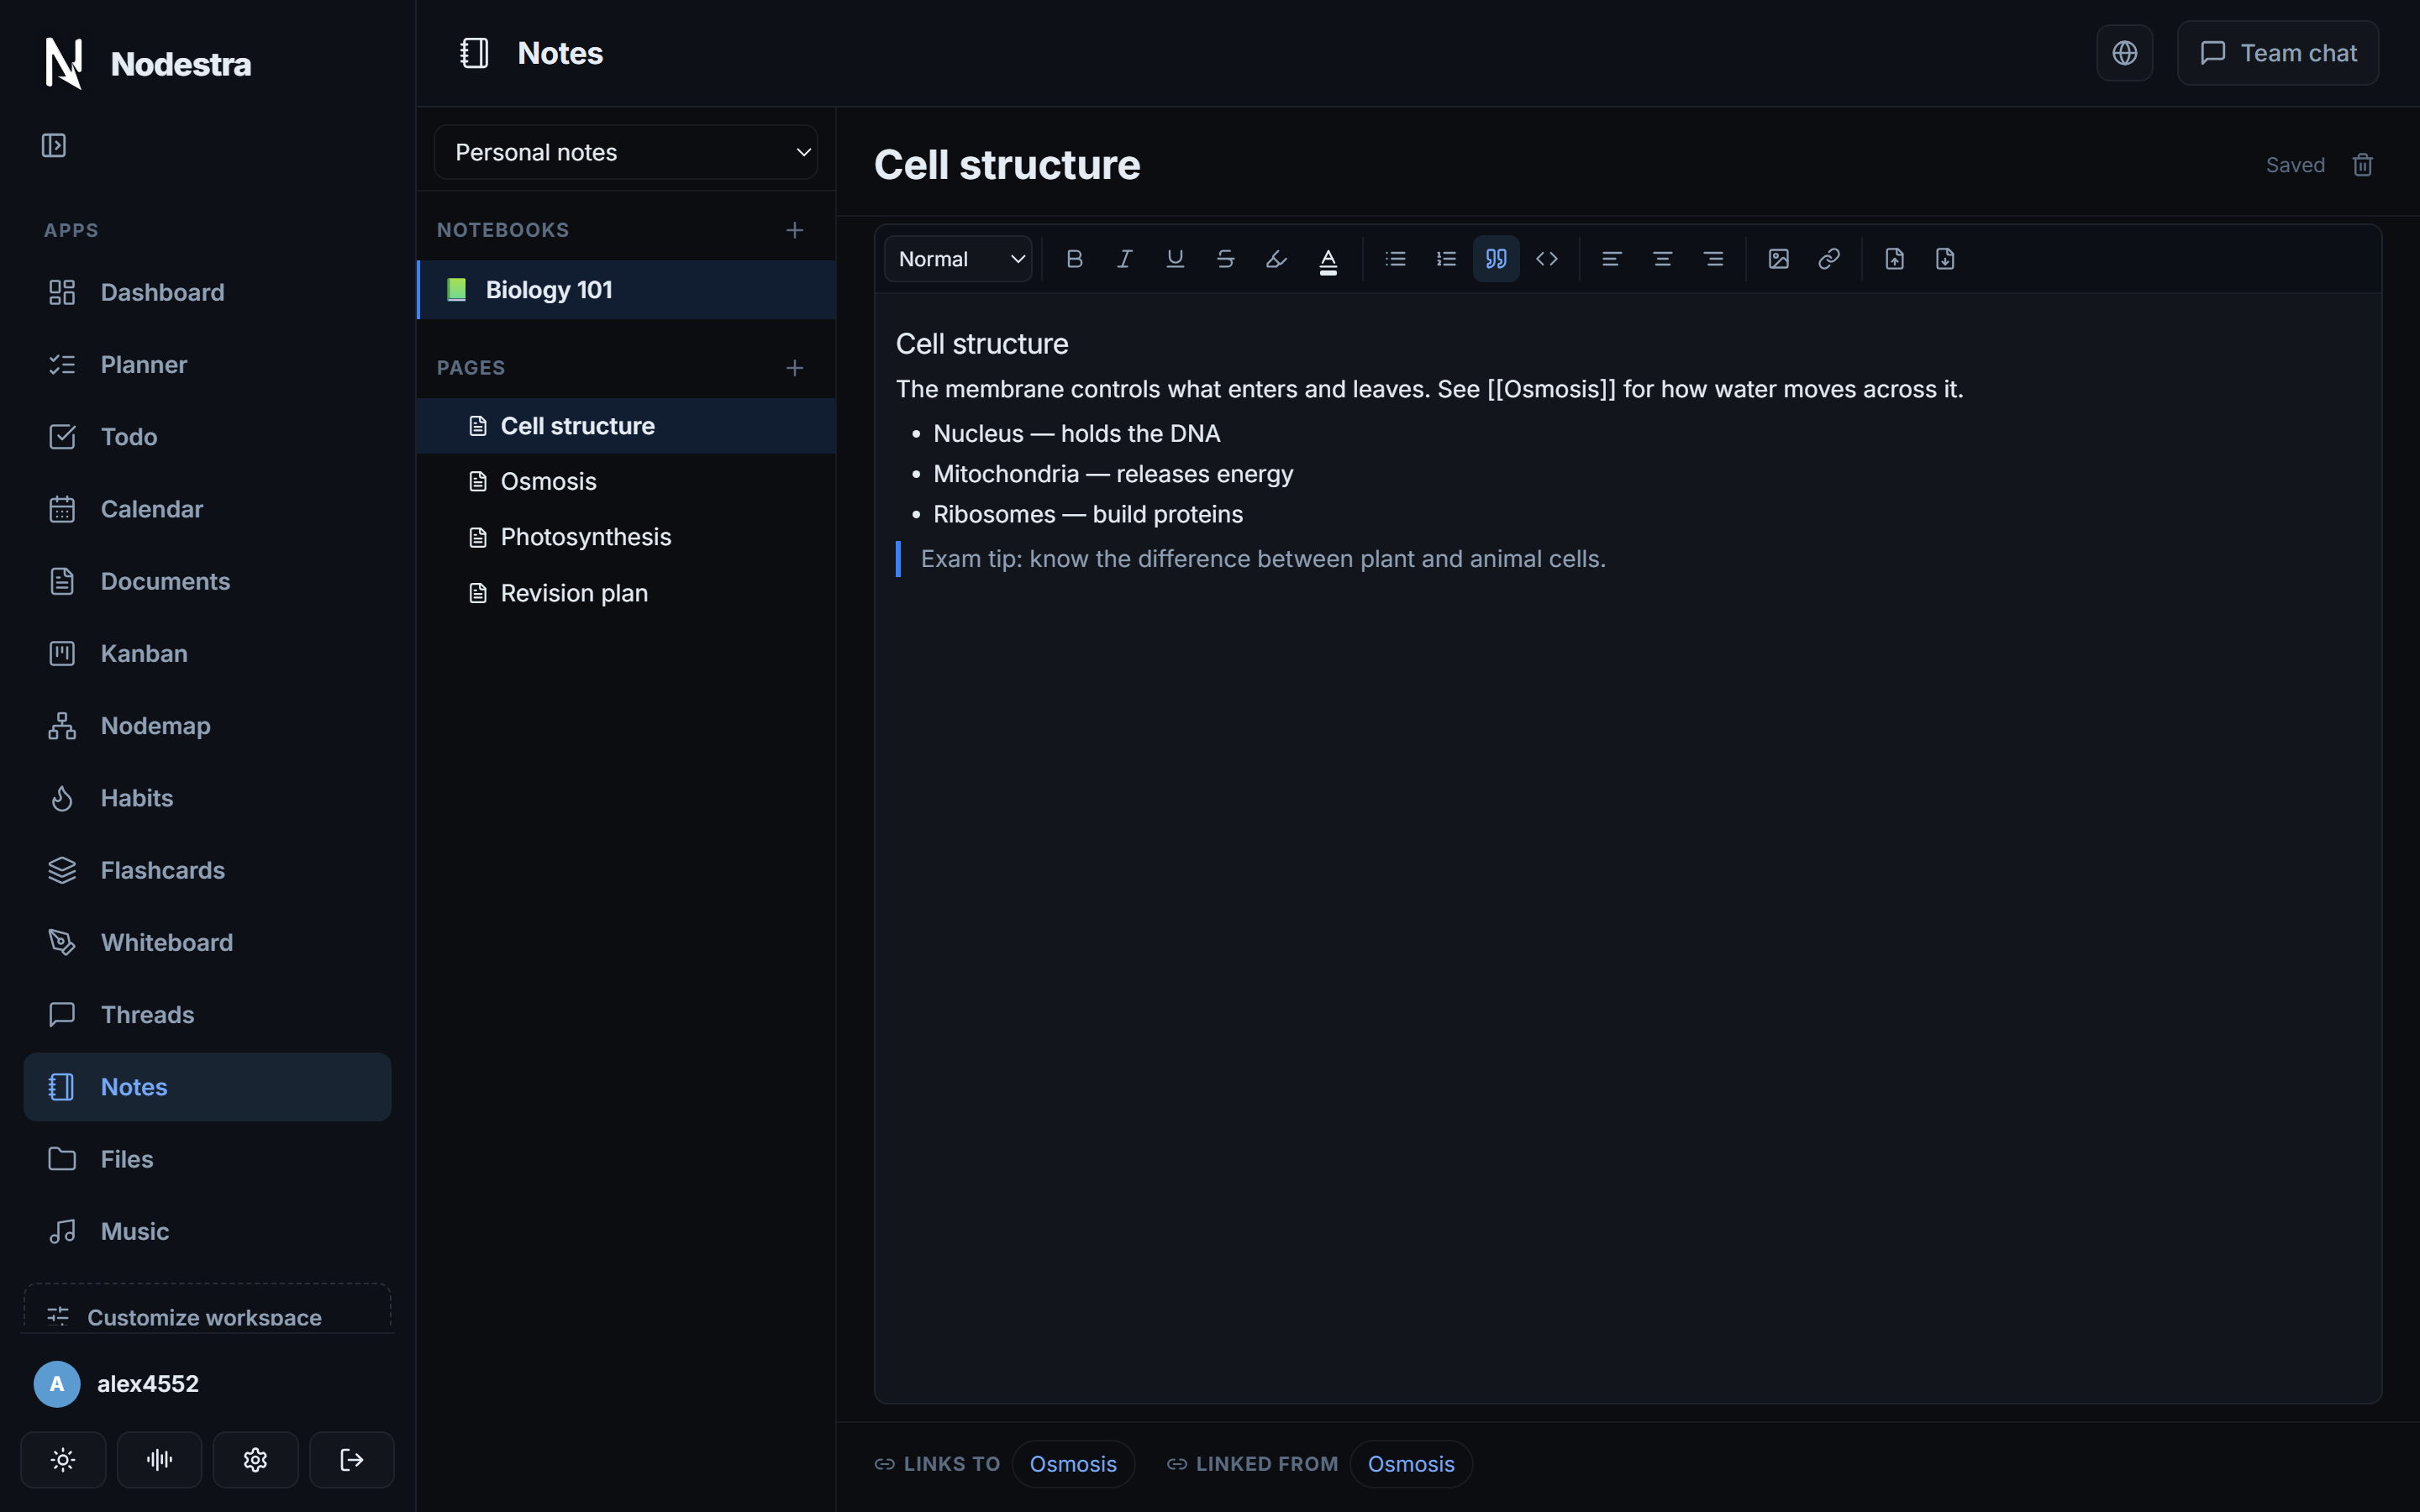2420x1512 pixels.
Task: Click the Nucleus bullet line
Action: click(x=1076, y=434)
